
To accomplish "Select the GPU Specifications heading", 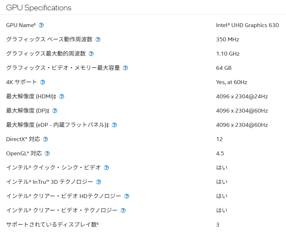I will (x=39, y=8).
